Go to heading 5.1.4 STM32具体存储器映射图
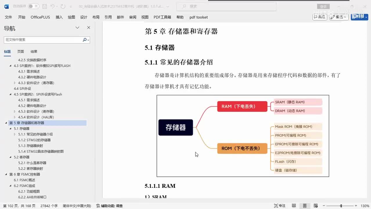This screenshot has height=209, width=371. tap(41, 152)
